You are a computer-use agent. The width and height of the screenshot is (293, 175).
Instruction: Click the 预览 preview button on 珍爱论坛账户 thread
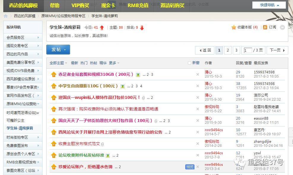tap(190, 167)
